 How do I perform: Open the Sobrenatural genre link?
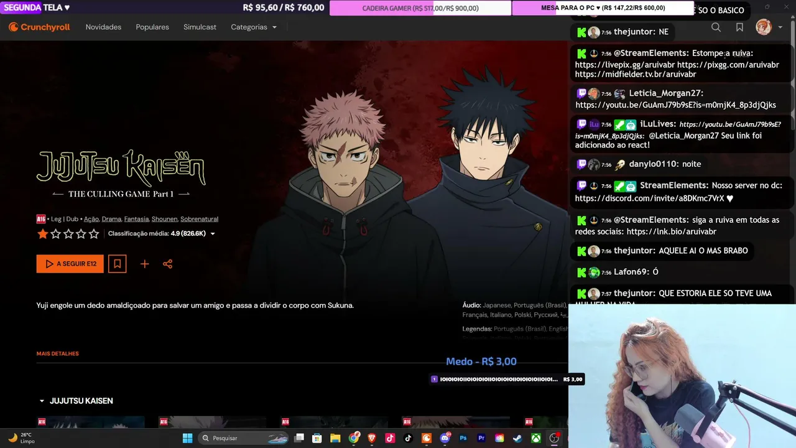[199, 219]
